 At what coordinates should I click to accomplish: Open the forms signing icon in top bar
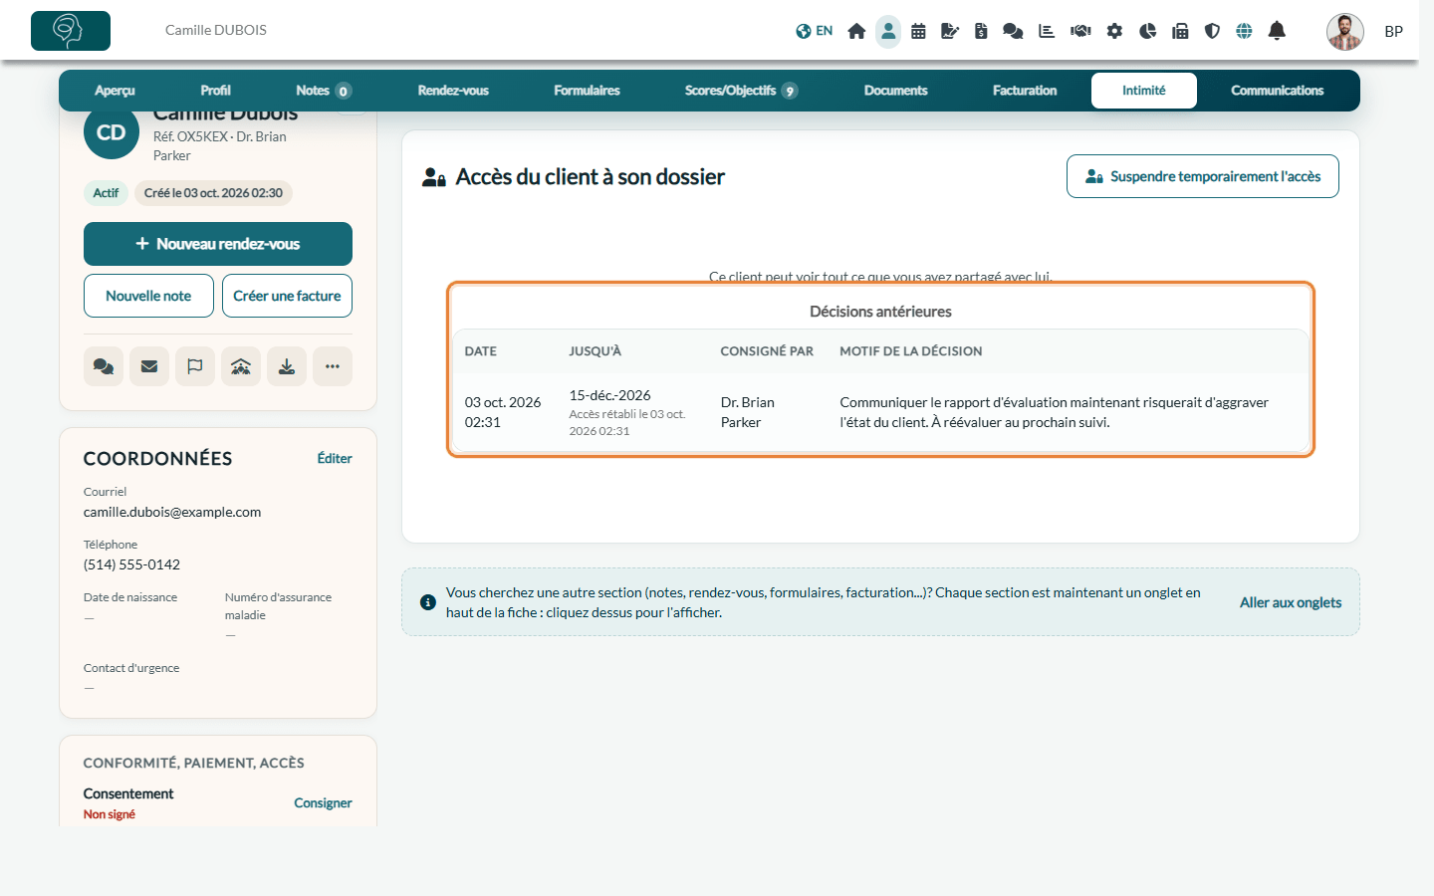(950, 31)
